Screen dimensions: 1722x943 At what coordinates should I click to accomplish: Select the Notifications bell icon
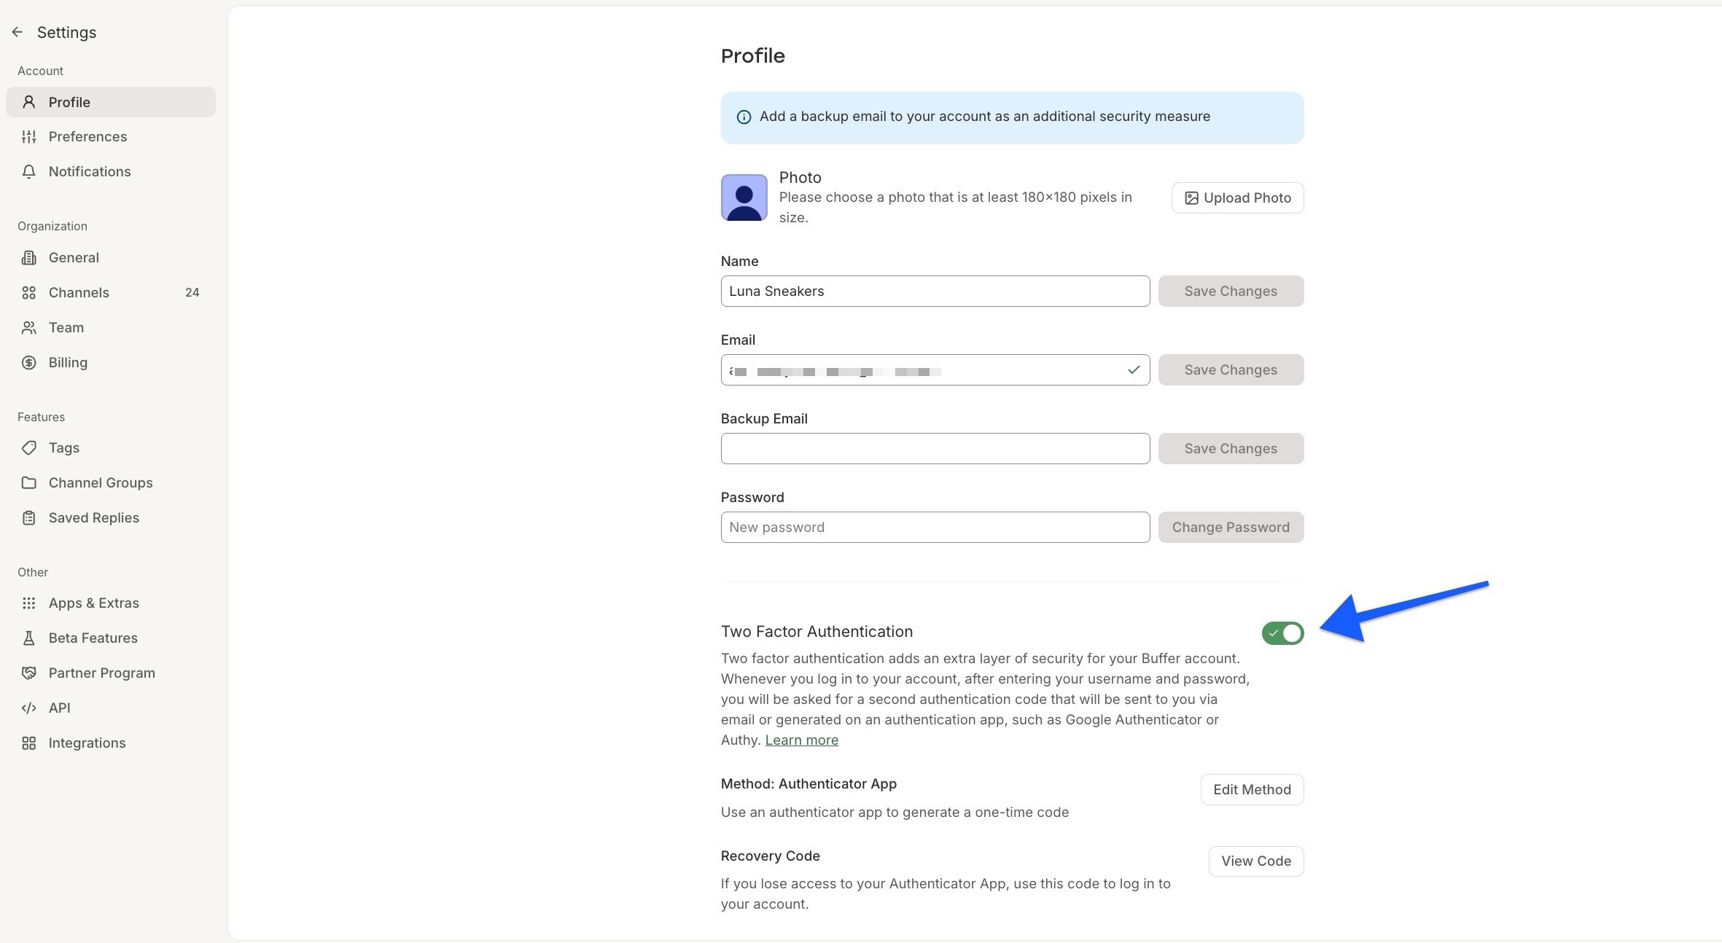[x=29, y=171]
